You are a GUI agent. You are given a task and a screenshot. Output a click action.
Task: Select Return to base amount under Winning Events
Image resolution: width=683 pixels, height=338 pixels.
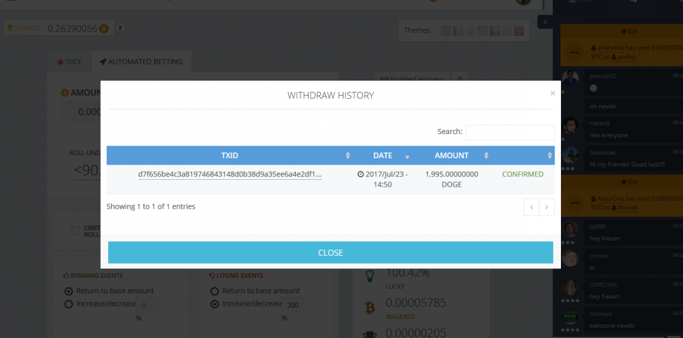coord(69,291)
